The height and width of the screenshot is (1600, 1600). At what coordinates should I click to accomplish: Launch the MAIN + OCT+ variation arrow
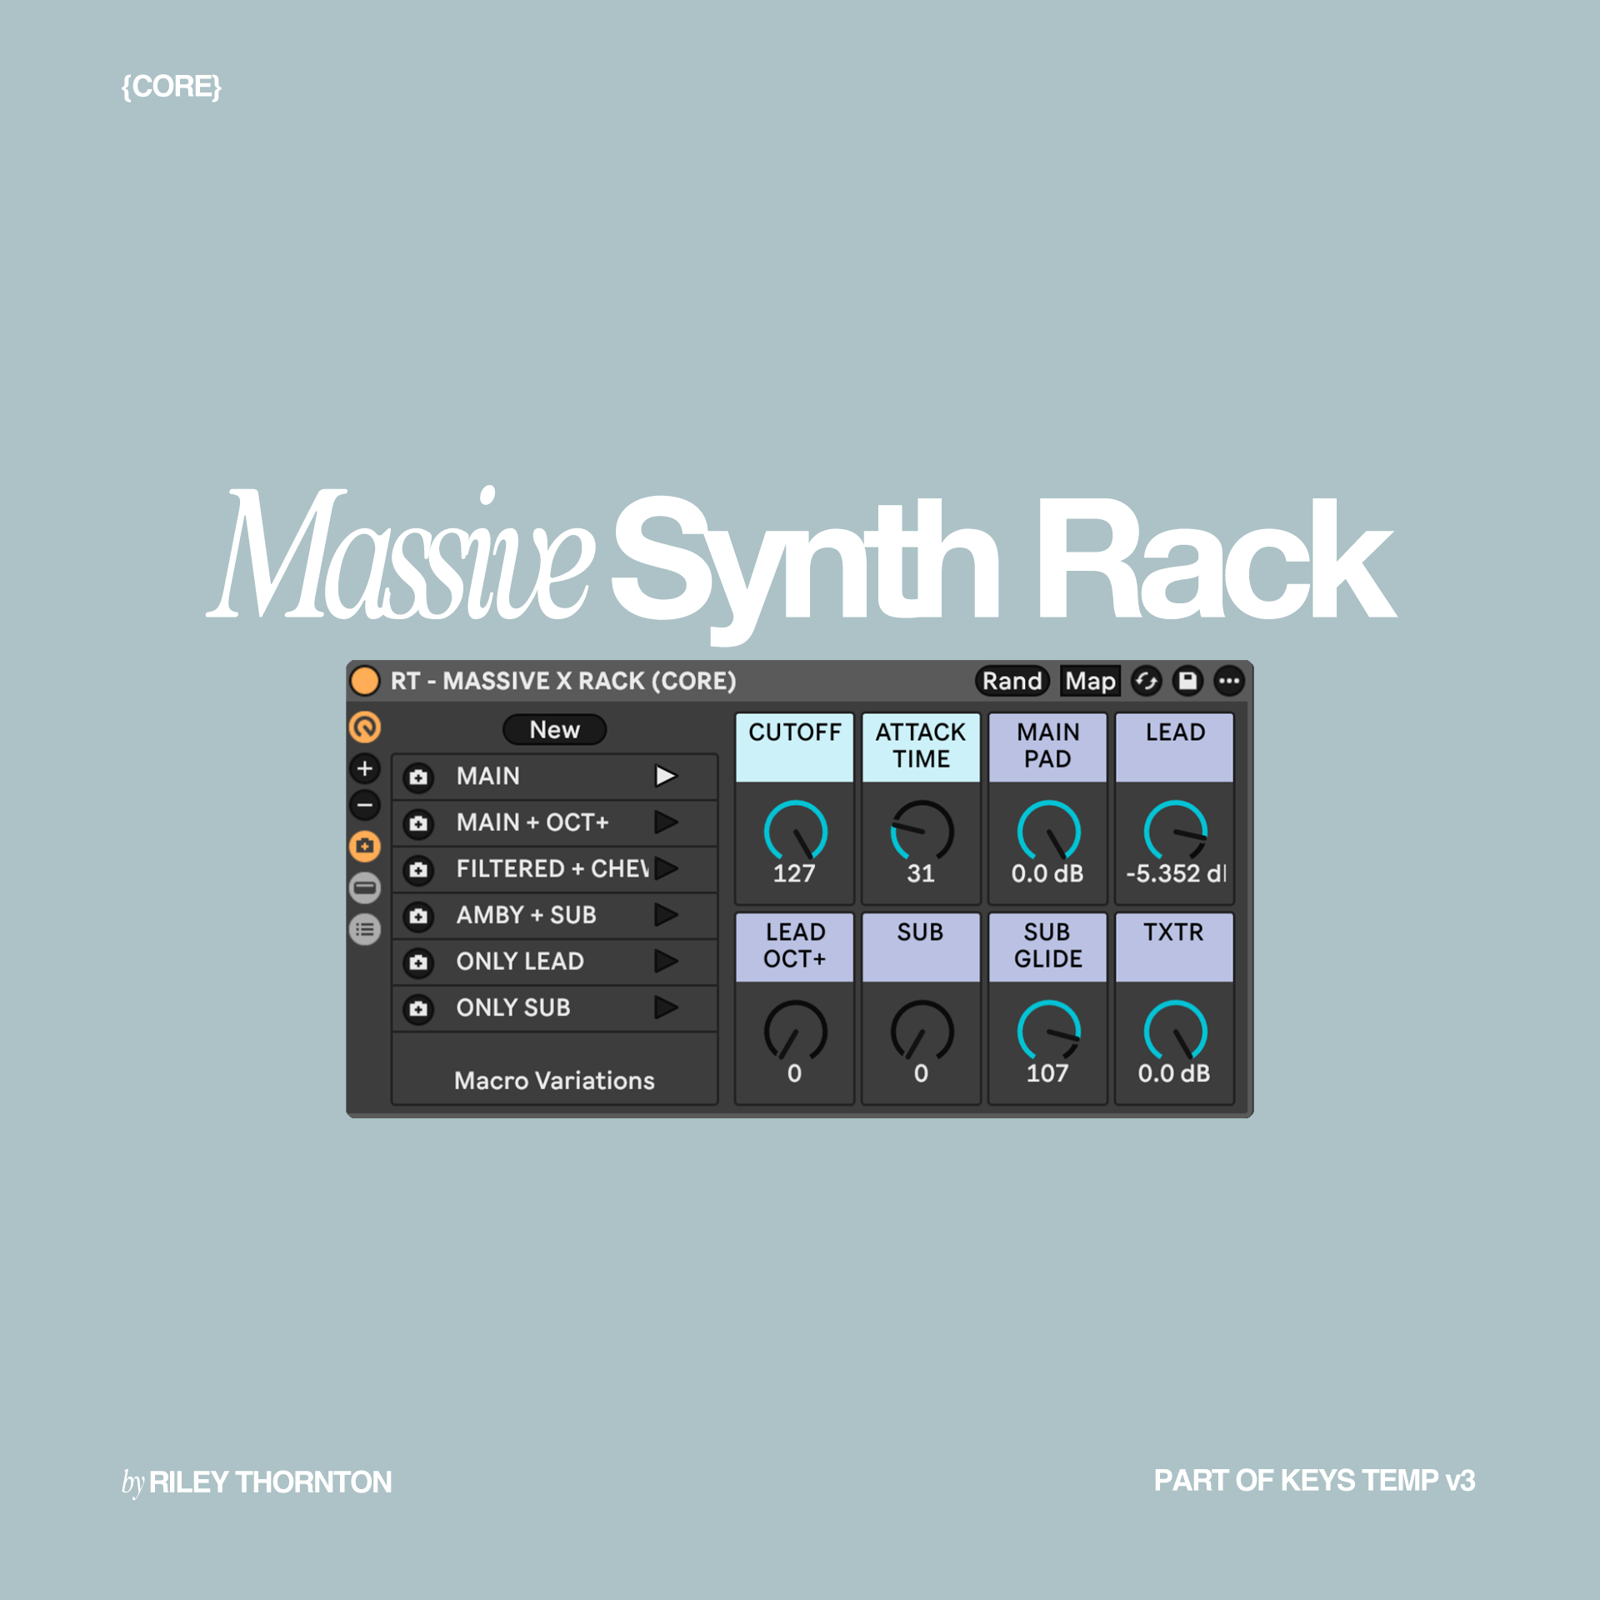(x=666, y=822)
